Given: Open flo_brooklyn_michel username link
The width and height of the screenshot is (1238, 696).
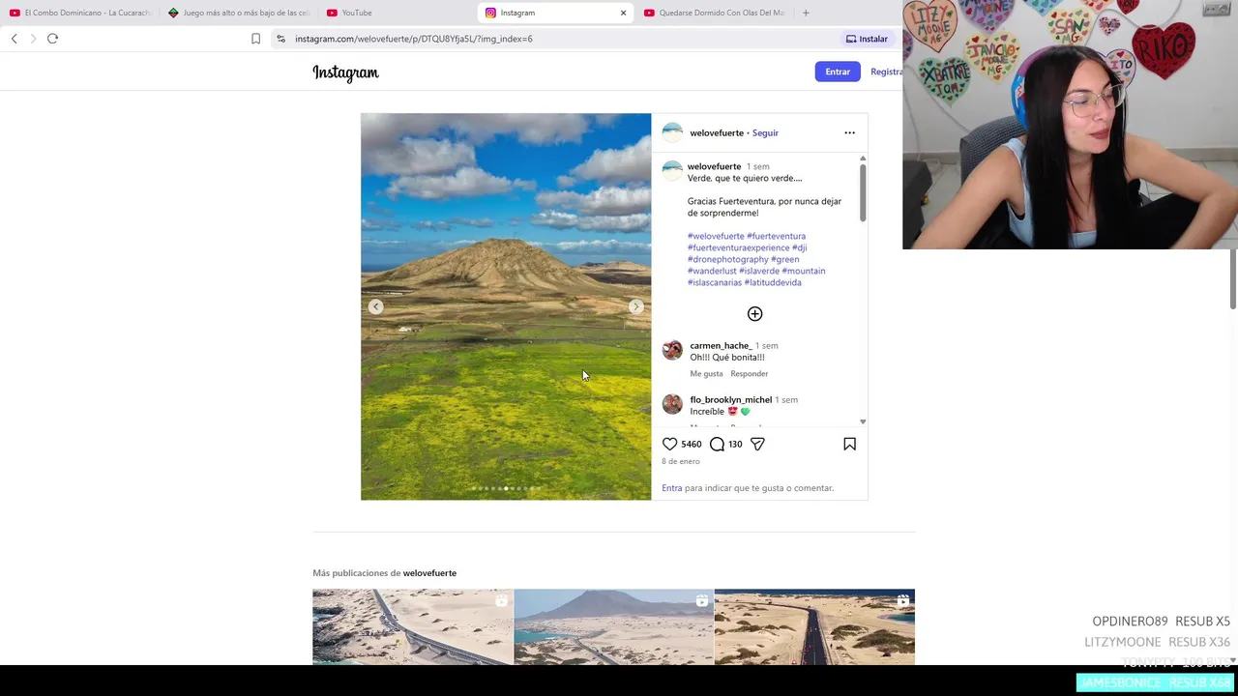Looking at the screenshot, I should (730, 399).
